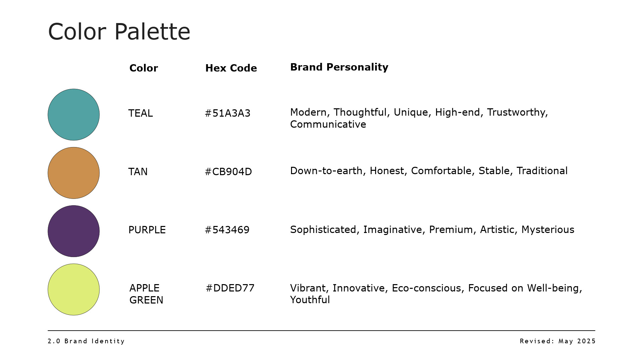Click hex code #51A3A3
Viewport: 643px width, 361px height.
click(x=227, y=113)
